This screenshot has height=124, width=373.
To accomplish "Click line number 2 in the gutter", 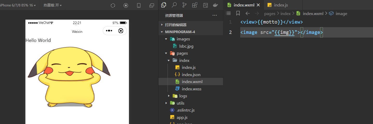I will click(x=230, y=32).
